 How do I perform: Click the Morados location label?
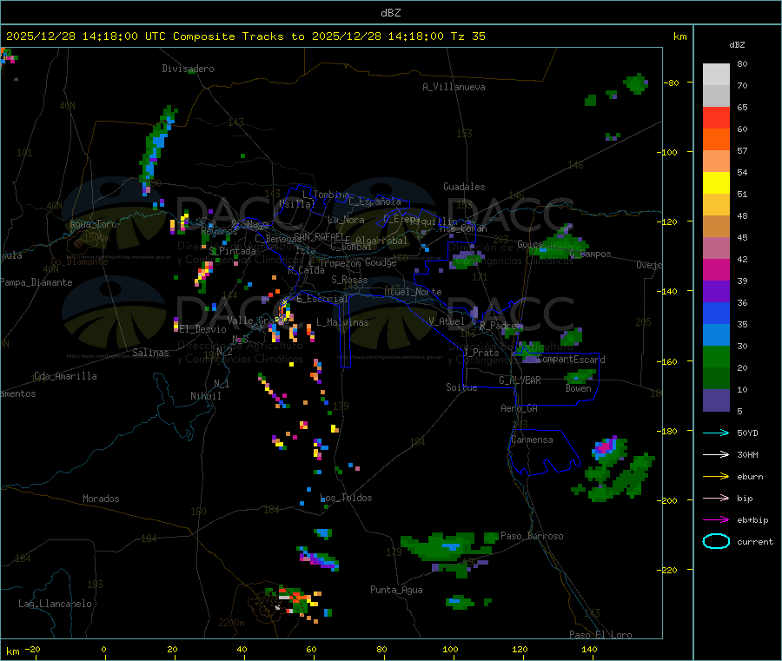(102, 499)
